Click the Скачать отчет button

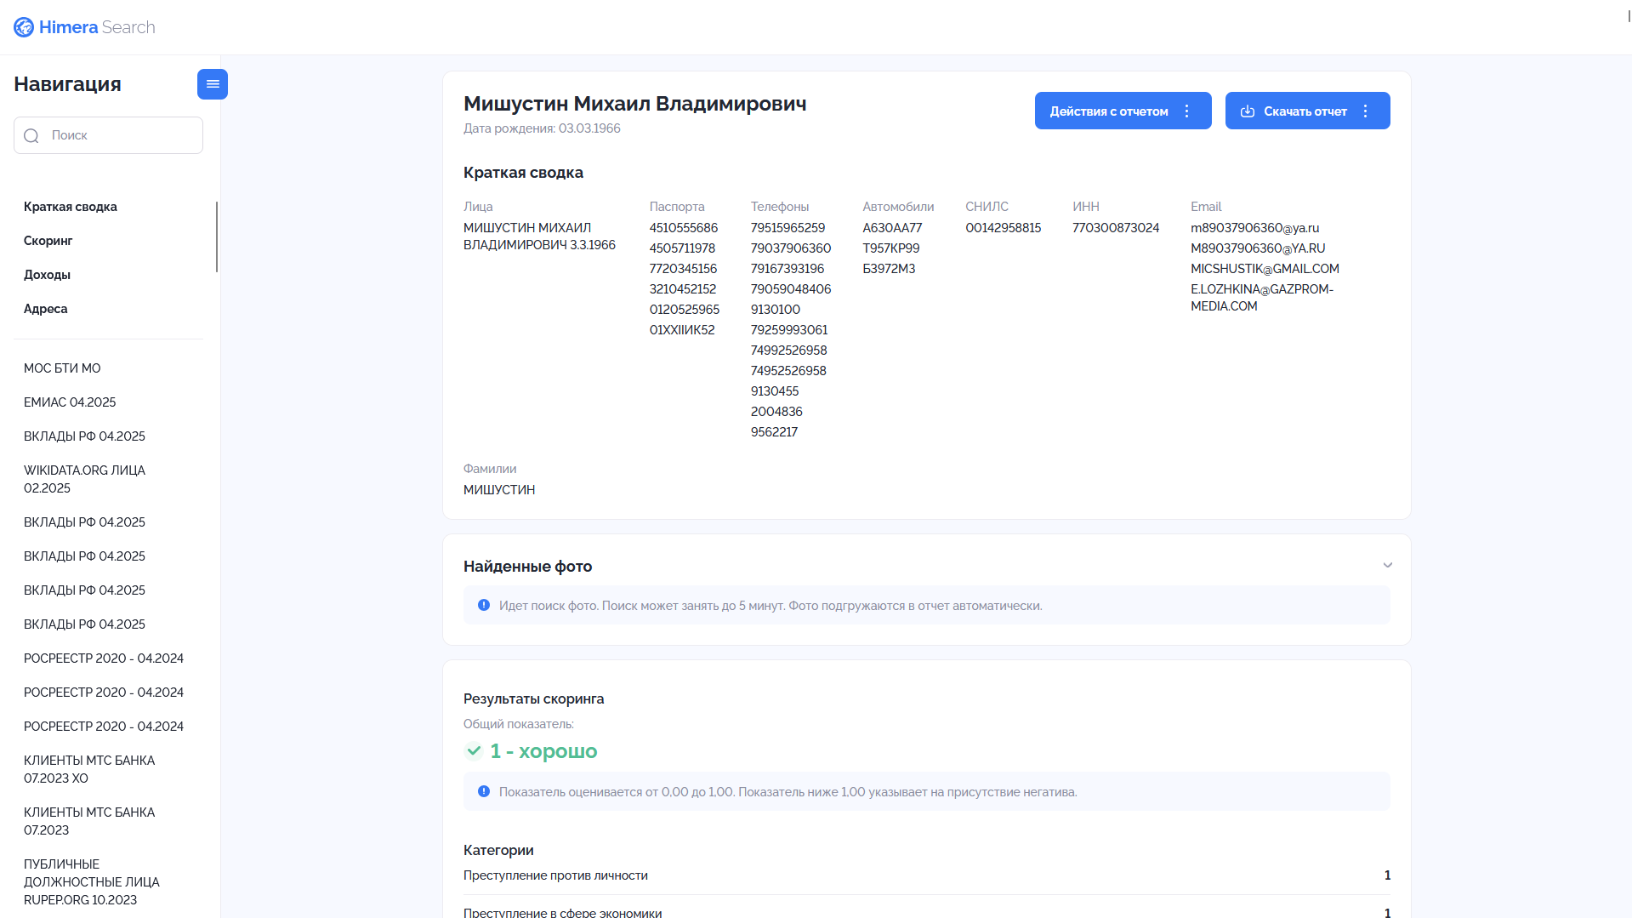coord(1307,111)
